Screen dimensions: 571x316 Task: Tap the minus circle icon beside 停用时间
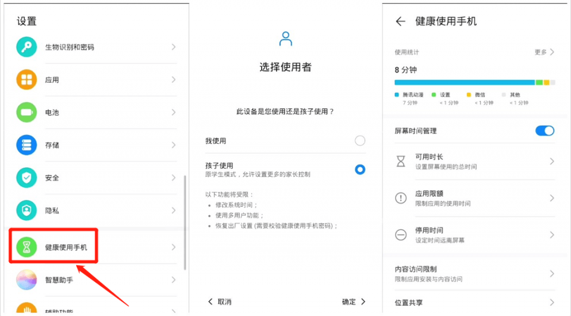click(x=400, y=234)
